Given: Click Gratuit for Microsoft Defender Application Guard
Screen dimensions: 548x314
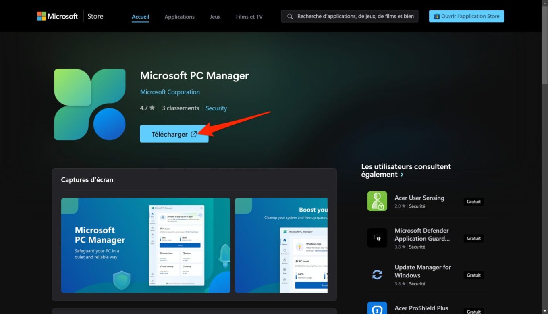Looking at the screenshot, I should [x=474, y=238].
